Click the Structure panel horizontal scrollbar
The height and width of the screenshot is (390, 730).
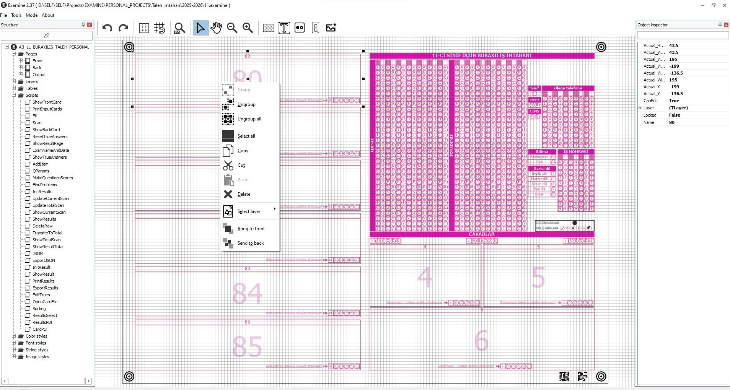click(47, 381)
